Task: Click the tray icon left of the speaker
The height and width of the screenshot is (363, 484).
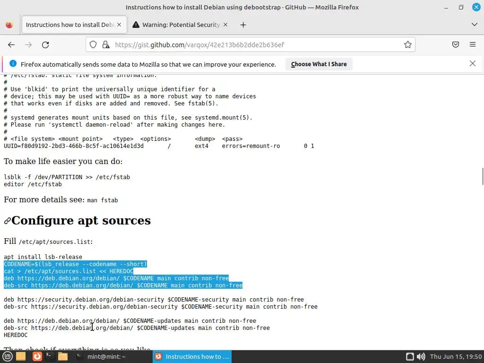Action: [x=410, y=356]
